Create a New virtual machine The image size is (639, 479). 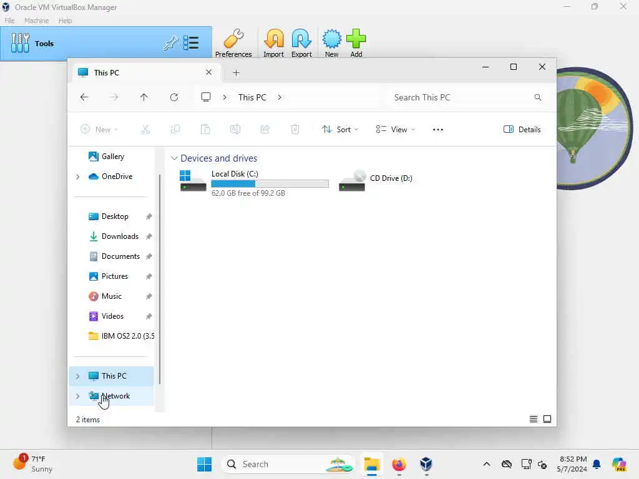[332, 43]
